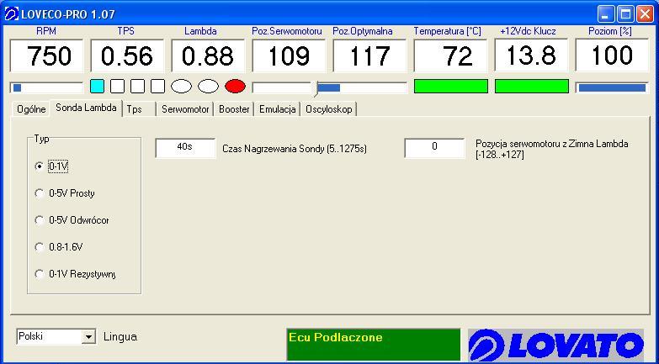Select 0-1V Rezystywny radio option

pyautogui.click(x=40, y=274)
